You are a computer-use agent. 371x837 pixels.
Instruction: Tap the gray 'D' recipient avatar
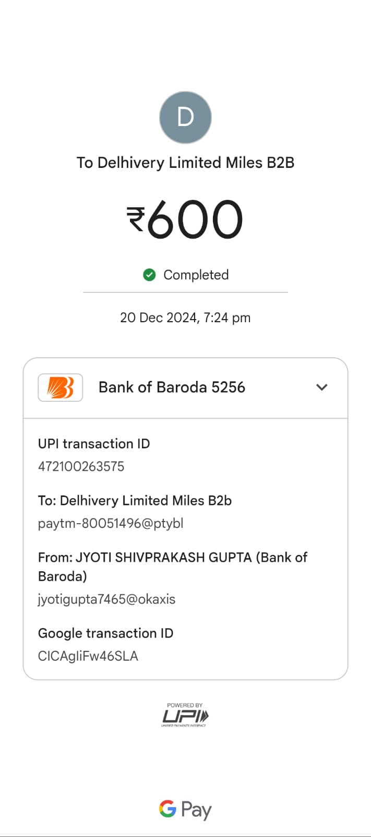[185, 118]
